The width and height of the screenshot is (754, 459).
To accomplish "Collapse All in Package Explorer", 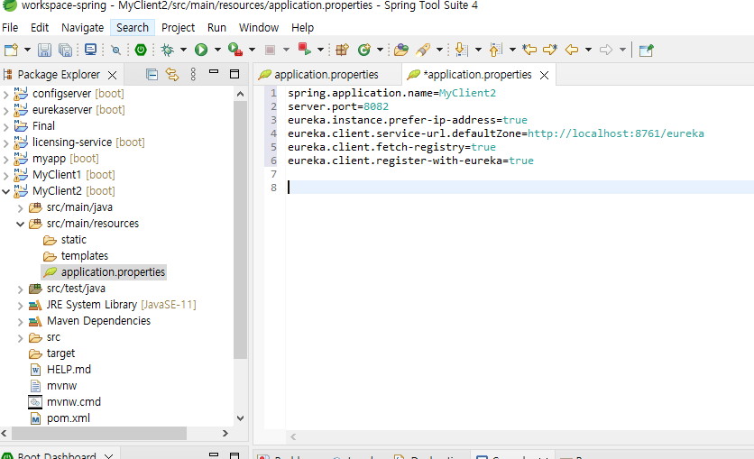I will coord(152,75).
